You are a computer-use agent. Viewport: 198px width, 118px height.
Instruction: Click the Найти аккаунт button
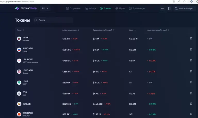[184, 9]
